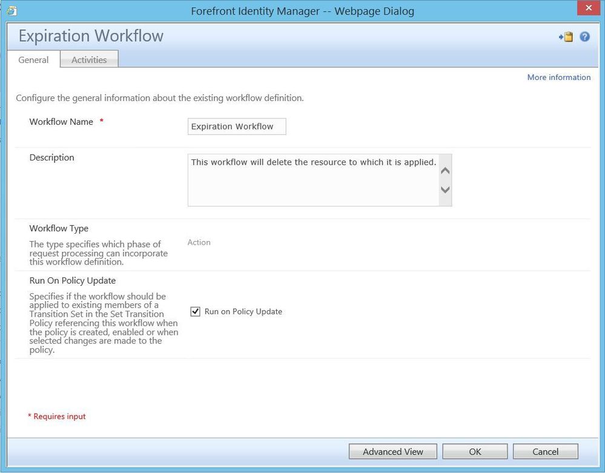Uncheck Run on Policy Update checkbox

(195, 311)
